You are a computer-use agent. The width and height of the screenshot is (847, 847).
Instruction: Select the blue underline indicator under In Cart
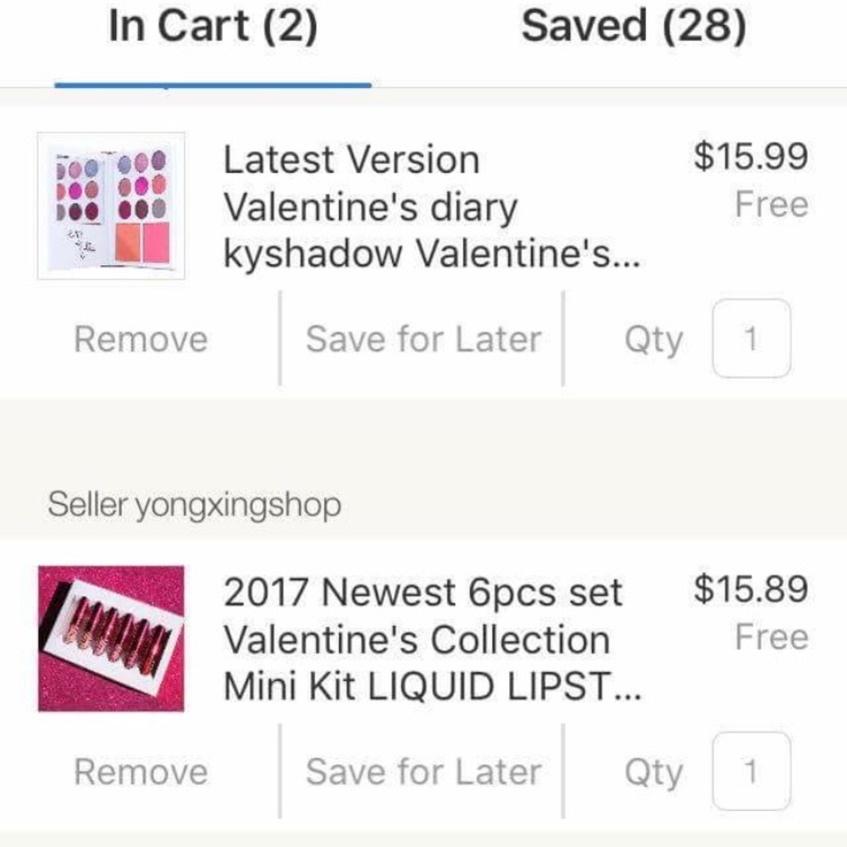click(213, 84)
